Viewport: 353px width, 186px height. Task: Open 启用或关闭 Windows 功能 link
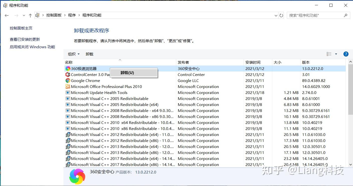pyautogui.click(x=32, y=47)
